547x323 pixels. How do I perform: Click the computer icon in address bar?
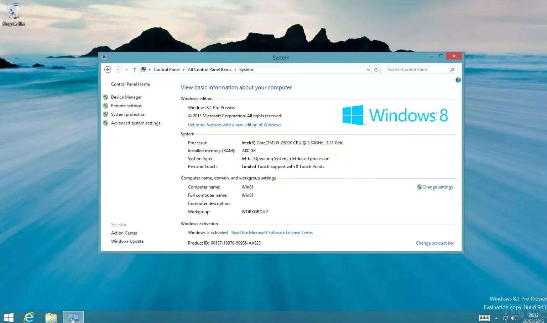pyautogui.click(x=143, y=70)
